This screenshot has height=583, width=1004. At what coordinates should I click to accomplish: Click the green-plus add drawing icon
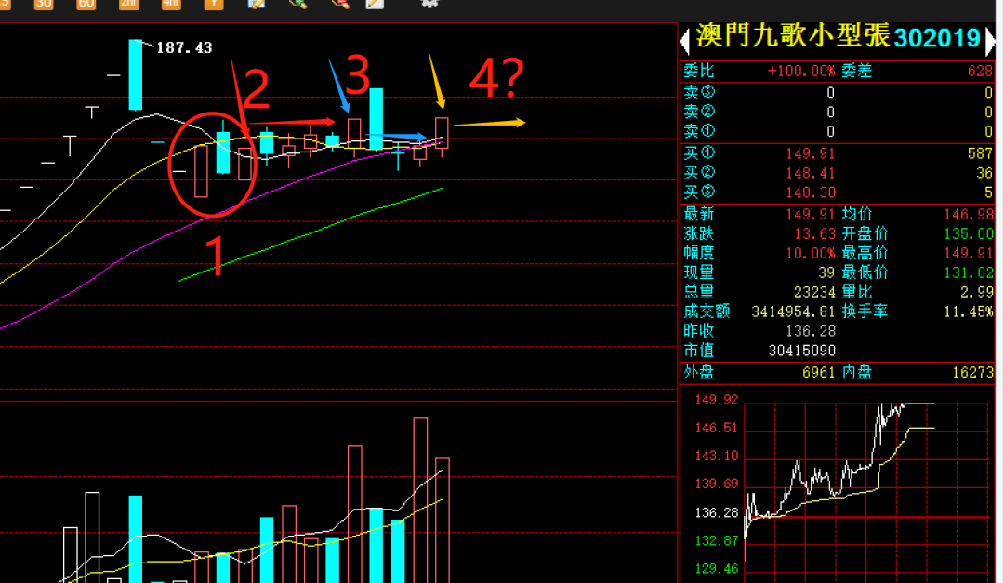[299, 3]
